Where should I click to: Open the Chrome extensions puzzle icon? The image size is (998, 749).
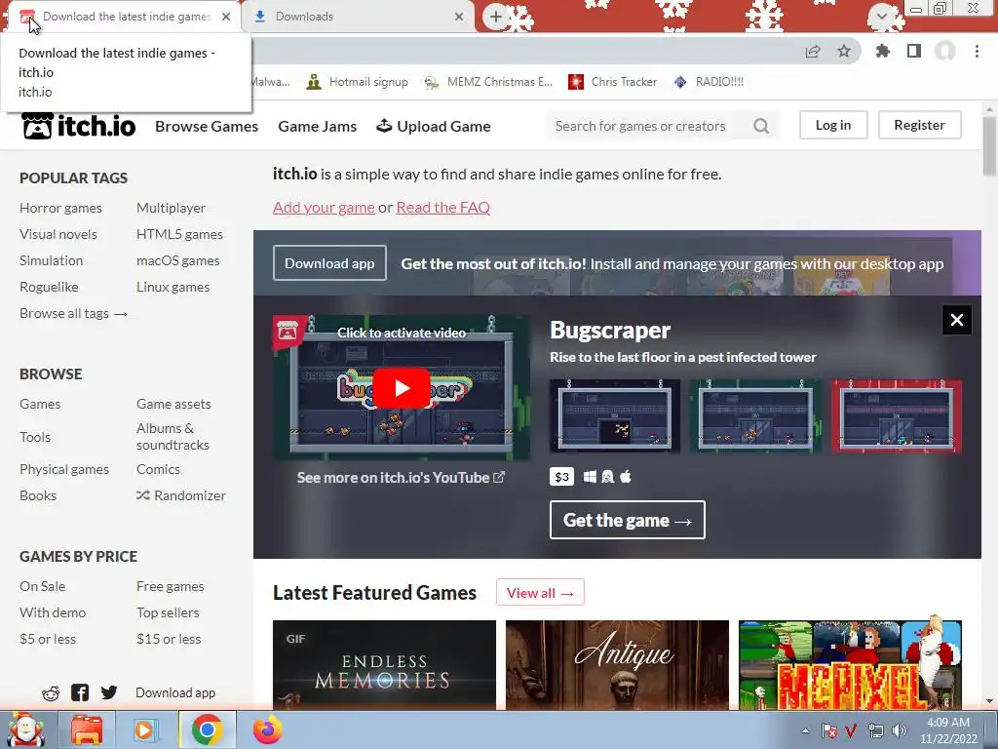click(883, 51)
